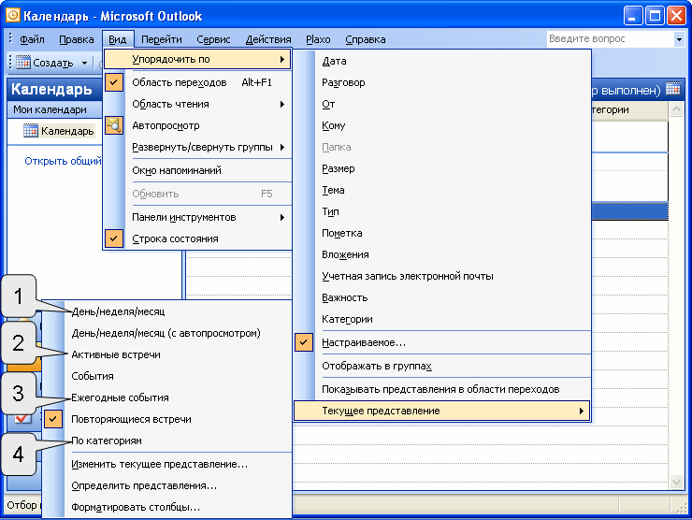Viewport: 692px width, 520px height.
Task: Open Определить представления dialog
Action: pyautogui.click(x=167, y=485)
